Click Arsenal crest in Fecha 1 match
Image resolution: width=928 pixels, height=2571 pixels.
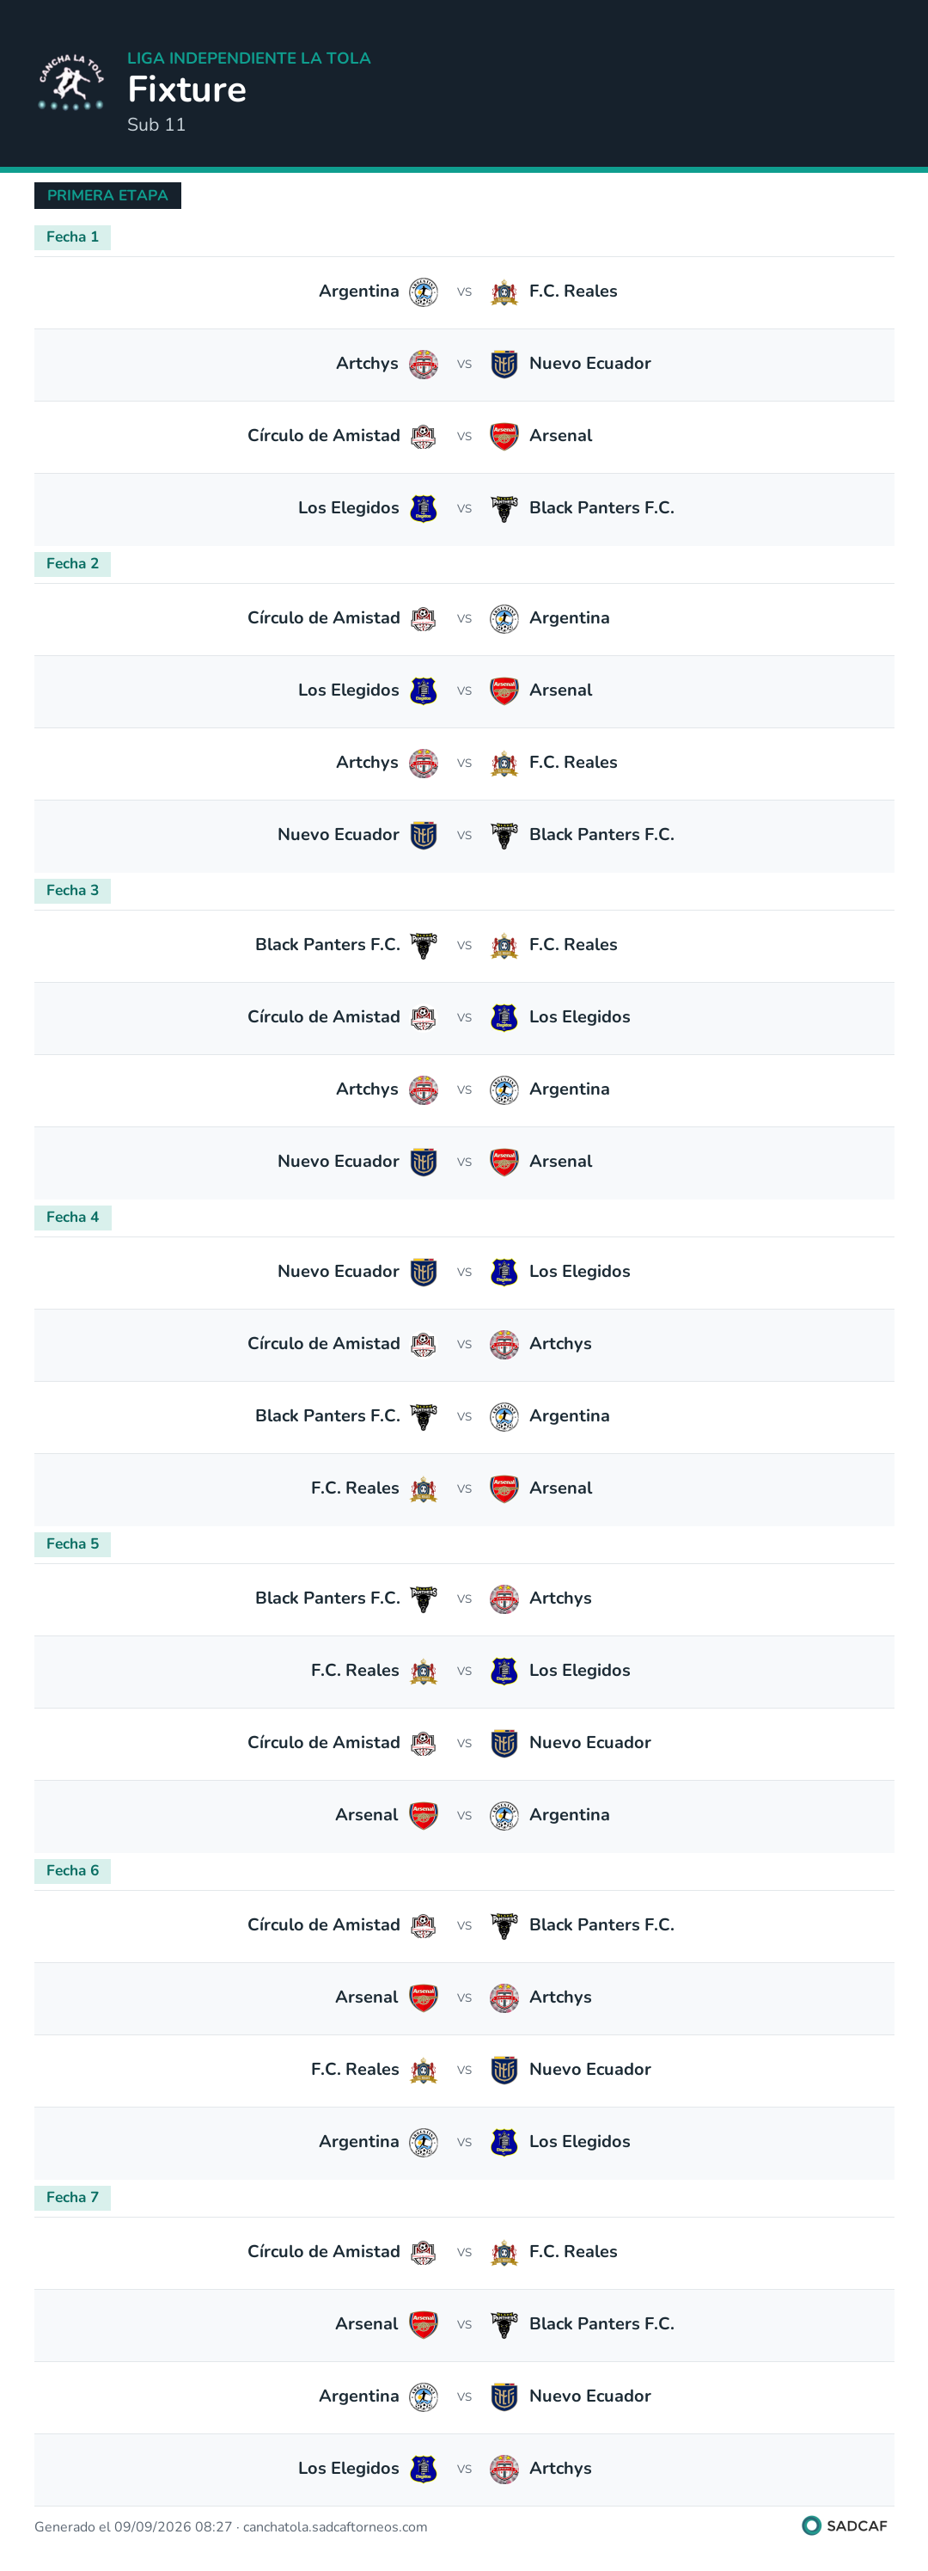504,436
